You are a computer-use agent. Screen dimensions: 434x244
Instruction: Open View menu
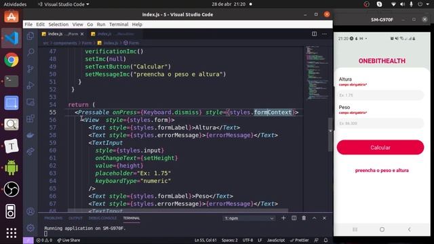click(78, 24)
